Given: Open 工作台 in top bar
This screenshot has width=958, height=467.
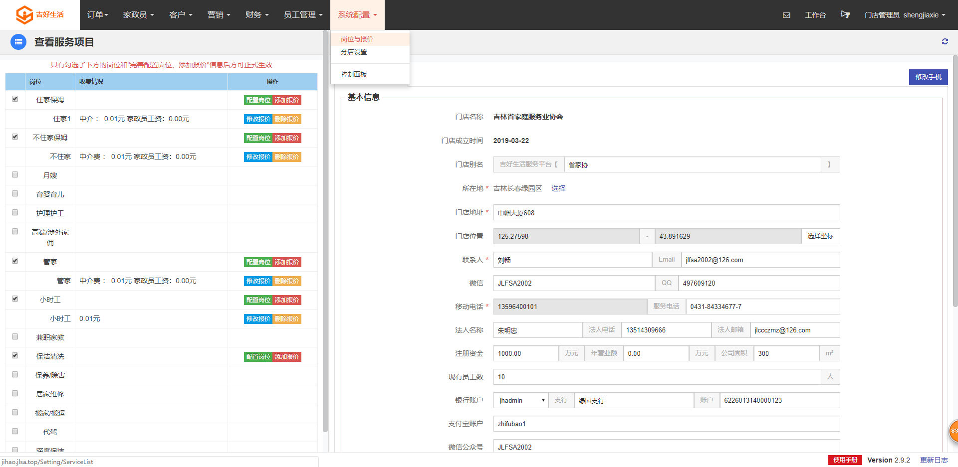Looking at the screenshot, I should 815,15.
